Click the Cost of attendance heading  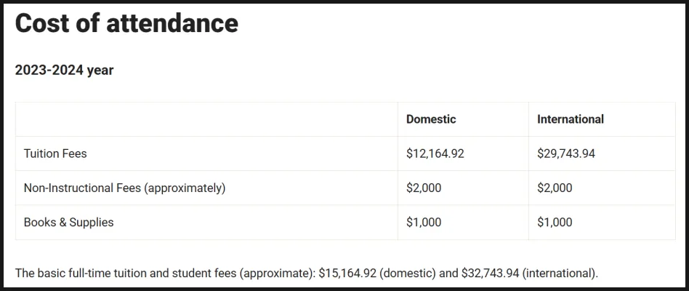[x=126, y=23]
